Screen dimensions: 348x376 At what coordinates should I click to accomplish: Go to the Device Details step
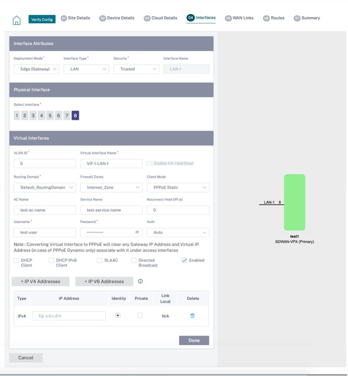[x=117, y=18]
